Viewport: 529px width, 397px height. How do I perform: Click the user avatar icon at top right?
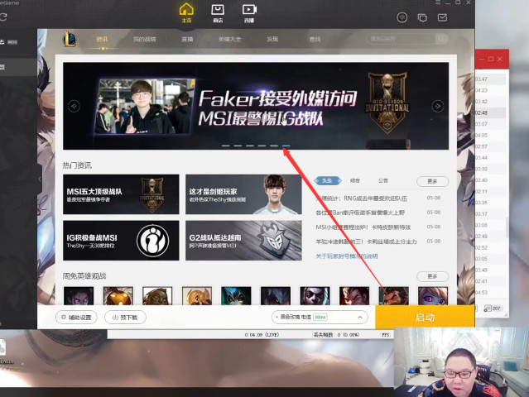pos(402,17)
